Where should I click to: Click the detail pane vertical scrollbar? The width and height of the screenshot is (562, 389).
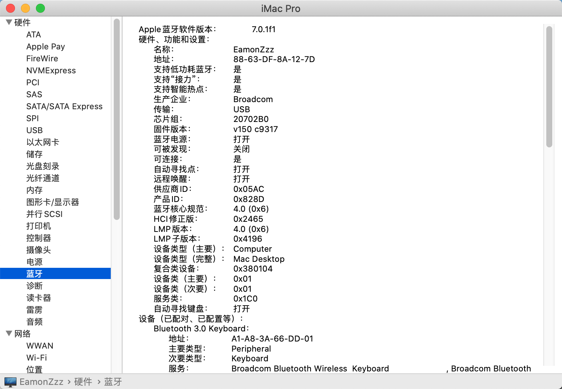click(x=549, y=87)
